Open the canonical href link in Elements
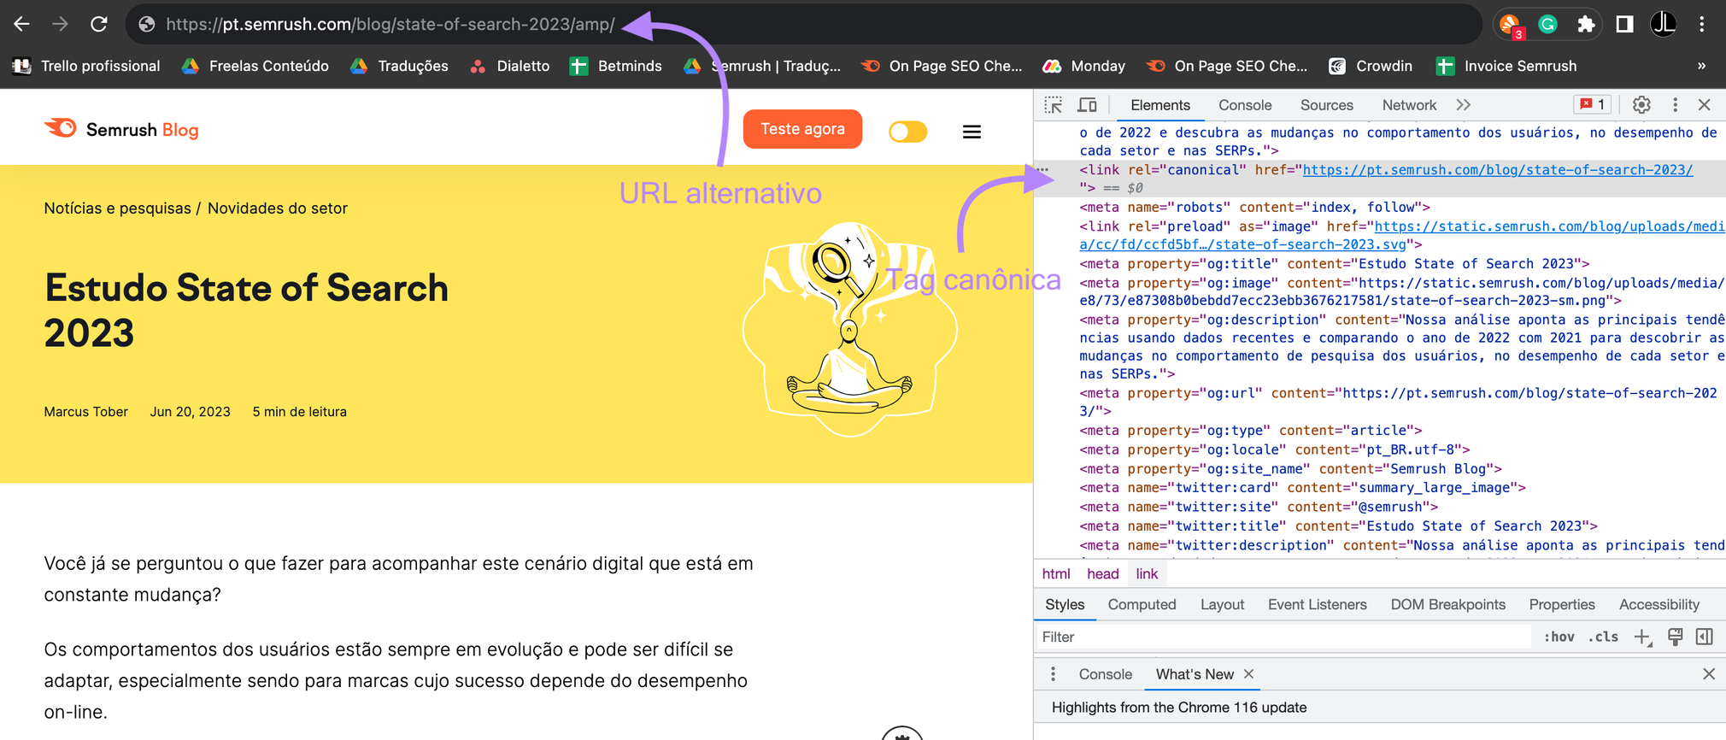1726x740 pixels. [1497, 169]
